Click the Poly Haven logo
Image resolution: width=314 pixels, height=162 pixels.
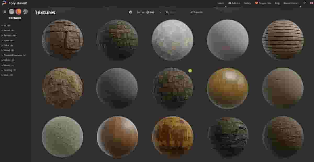click(14, 3)
